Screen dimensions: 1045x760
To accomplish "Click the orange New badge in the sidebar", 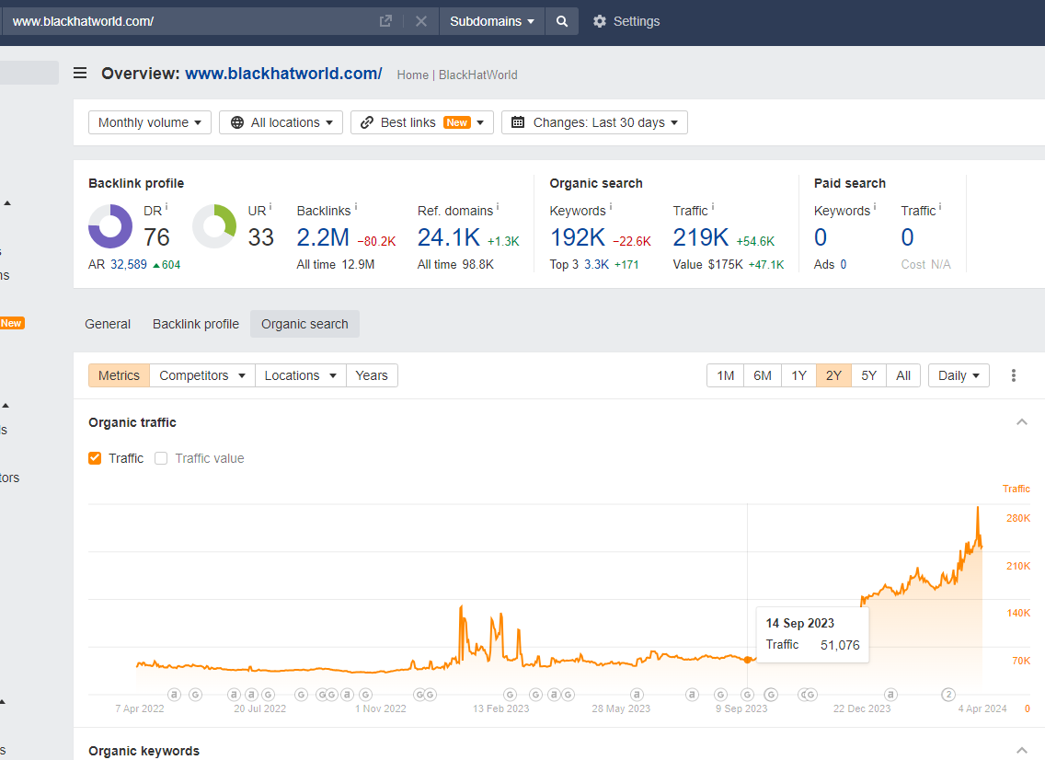I will tap(11, 323).
